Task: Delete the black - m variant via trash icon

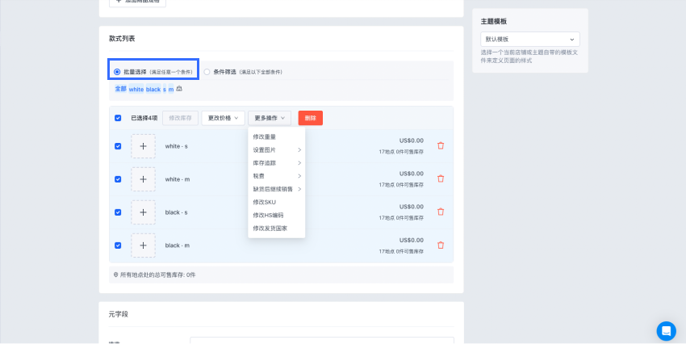Action: tap(441, 245)
